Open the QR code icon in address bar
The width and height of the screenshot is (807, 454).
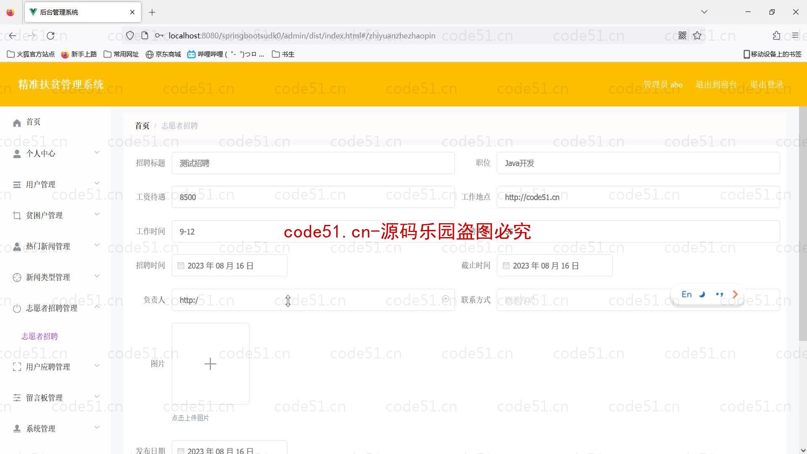(x=682, y=36)
